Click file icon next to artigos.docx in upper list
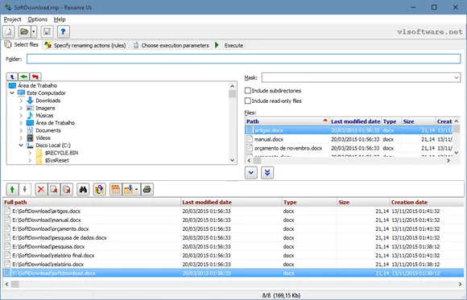 (250, 130)
